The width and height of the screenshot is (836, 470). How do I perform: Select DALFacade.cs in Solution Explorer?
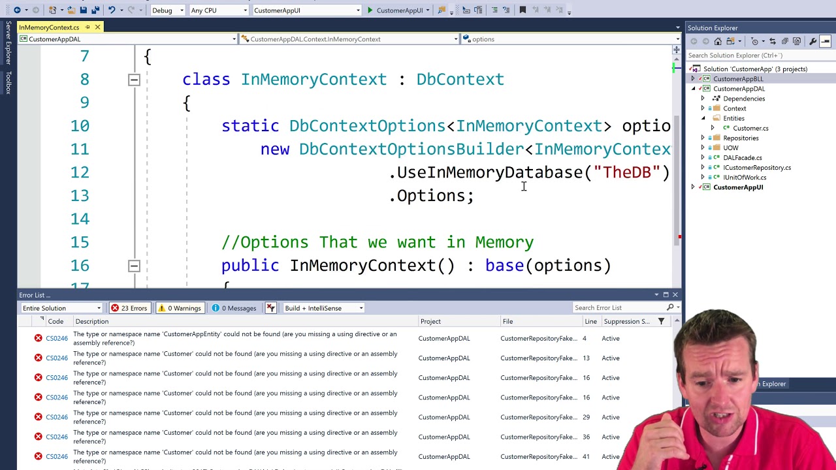[x=743, y=157]
